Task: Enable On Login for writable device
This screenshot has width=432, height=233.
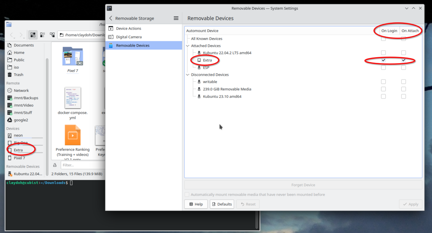Action: pyautogui.click(x=383, y=82)
